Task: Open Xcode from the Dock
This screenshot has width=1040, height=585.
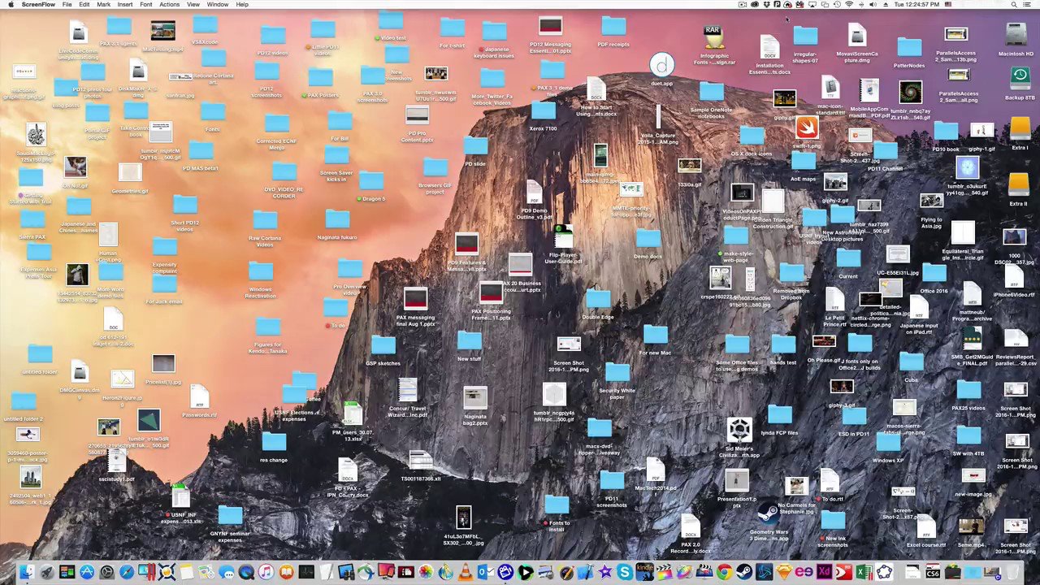Action: coord(585,574)
